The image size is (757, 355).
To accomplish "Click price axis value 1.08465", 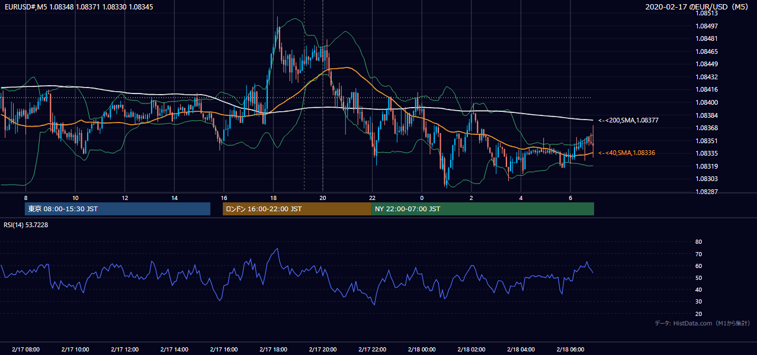I will click(707, 51).
